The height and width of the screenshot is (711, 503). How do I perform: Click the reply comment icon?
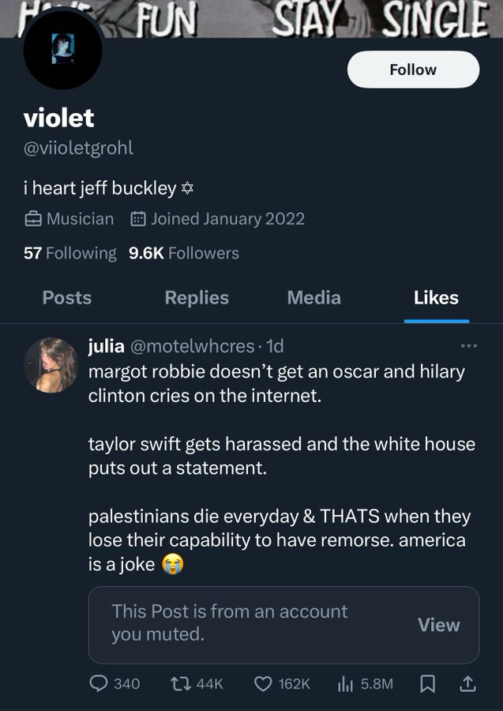99,683
